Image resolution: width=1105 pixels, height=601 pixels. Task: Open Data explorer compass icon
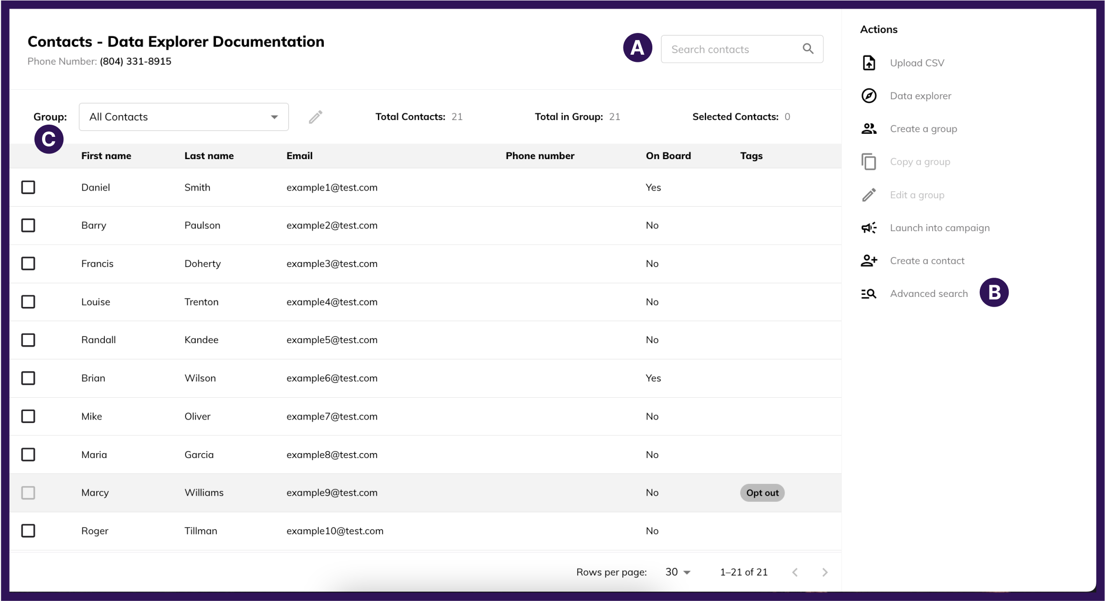[x=869, y=96]
